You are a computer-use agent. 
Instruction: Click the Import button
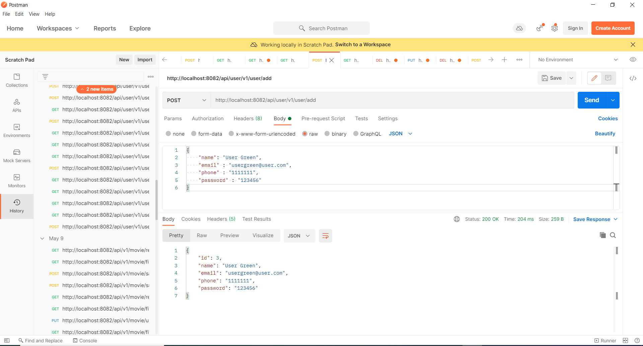(x=145, y=60)
